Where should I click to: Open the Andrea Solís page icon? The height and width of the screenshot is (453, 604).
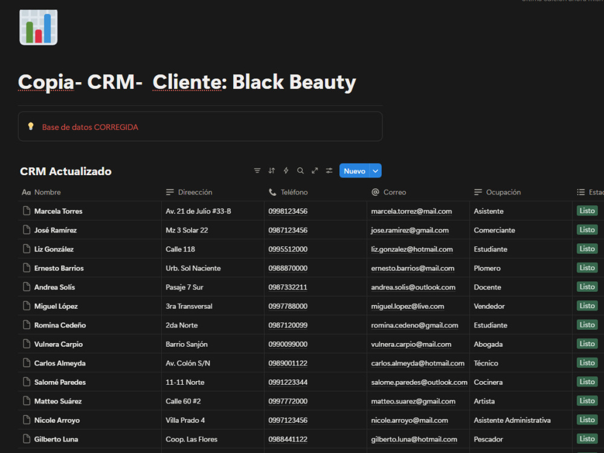pyautogui.click(x=27, y=286)
